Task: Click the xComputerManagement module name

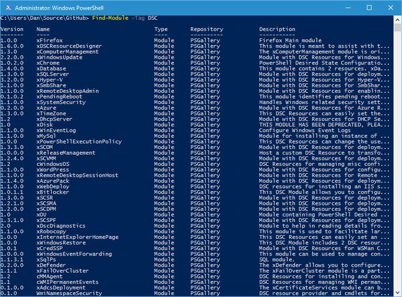Action: click(x=67, y=51)
